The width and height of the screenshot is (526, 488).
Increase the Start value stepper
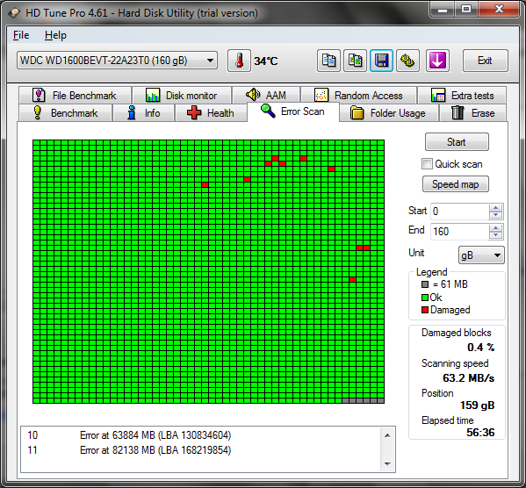point(496,208)
